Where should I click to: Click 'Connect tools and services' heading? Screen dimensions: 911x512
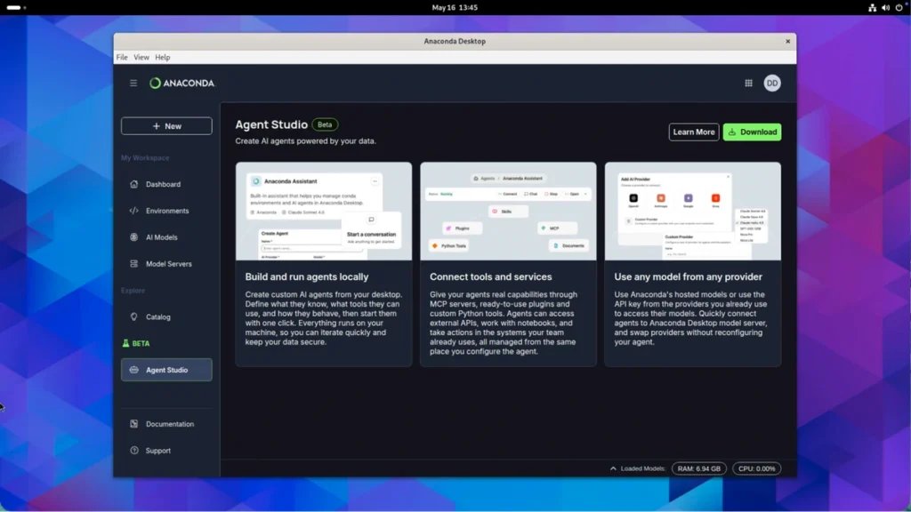(x=491, y=277)
